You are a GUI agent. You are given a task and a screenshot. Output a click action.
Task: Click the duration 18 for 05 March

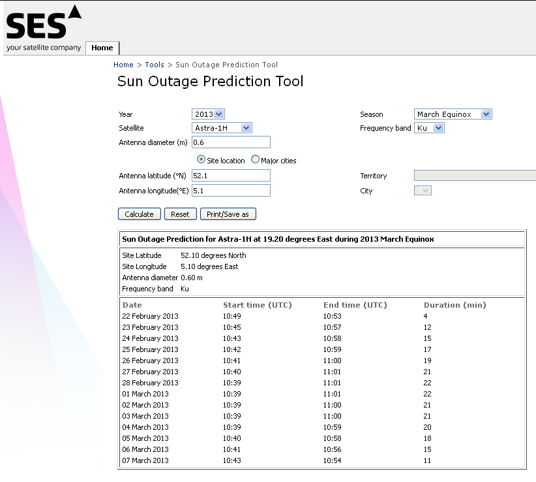(x=427, y=438)
